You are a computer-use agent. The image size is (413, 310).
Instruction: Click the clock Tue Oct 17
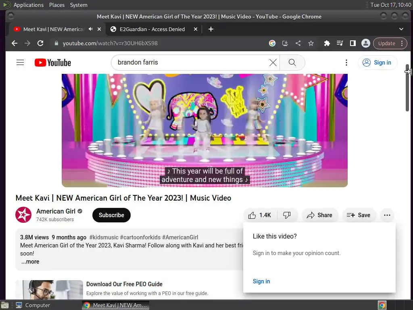[390, 5]
